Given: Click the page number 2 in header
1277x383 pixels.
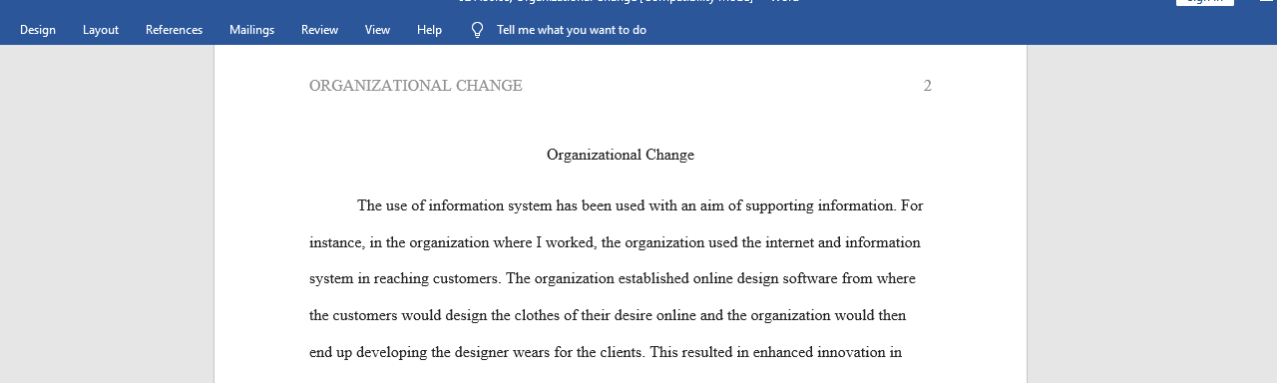Looking at the screenshot, I should [927, 86].
